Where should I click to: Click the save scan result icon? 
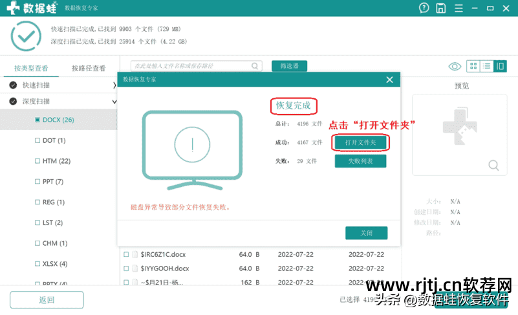[x=440, y=8]
